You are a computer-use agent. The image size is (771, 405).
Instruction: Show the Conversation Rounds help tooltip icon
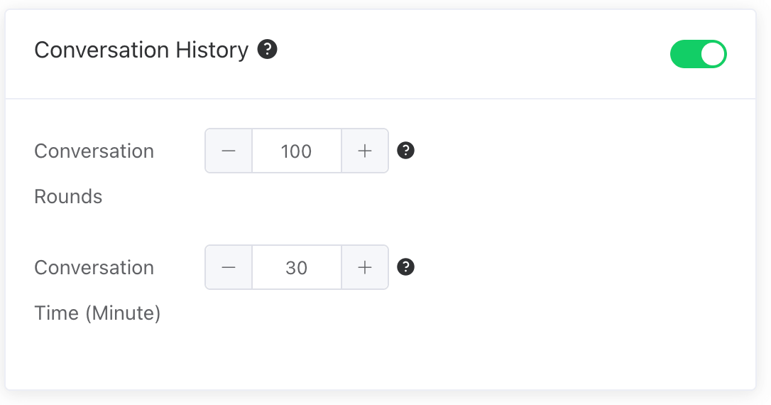(405, 151)
